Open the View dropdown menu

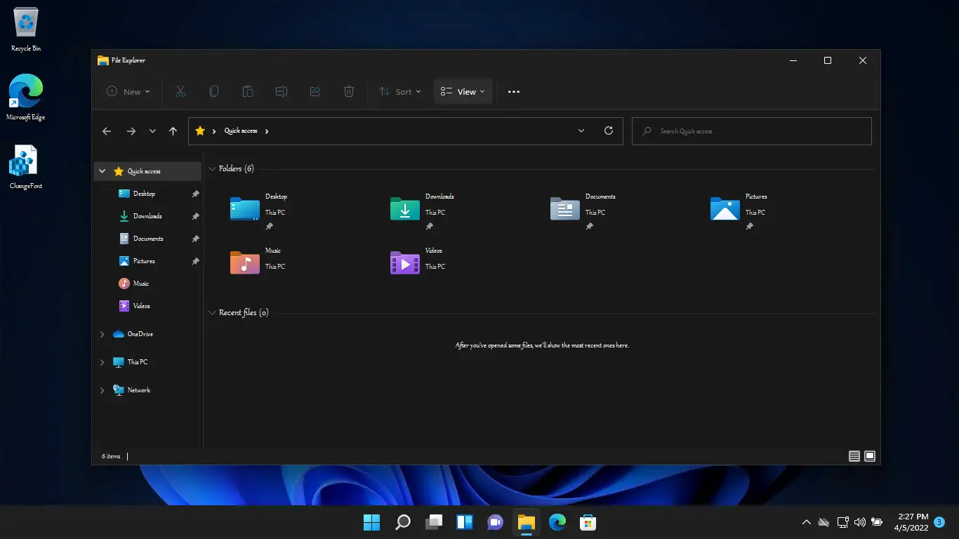point(463,91)
